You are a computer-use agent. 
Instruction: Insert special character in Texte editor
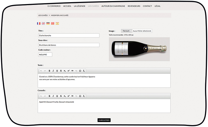80,71
